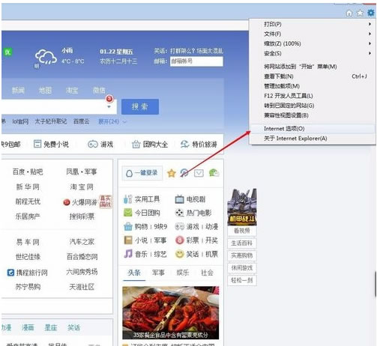Click the page vertical scrollbar thumb
The image size is (377, 346).
[x=376, y=285]
